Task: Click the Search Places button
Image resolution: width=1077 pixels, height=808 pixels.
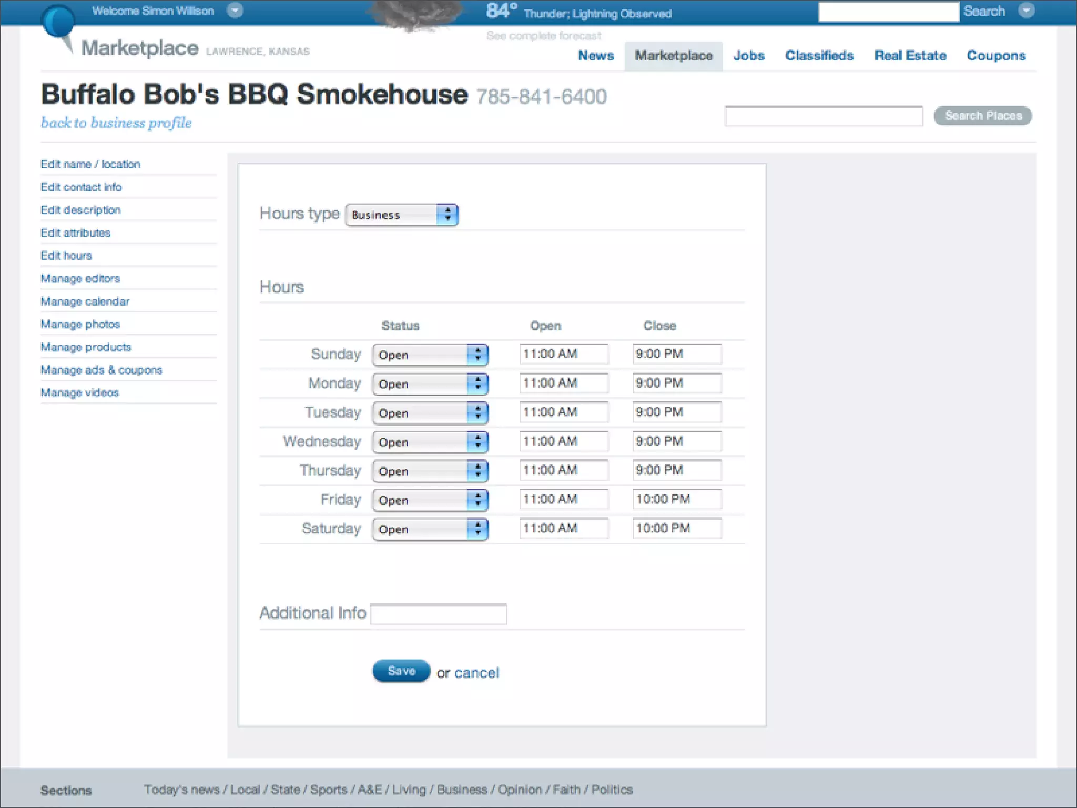Action: tap(982, 116)
